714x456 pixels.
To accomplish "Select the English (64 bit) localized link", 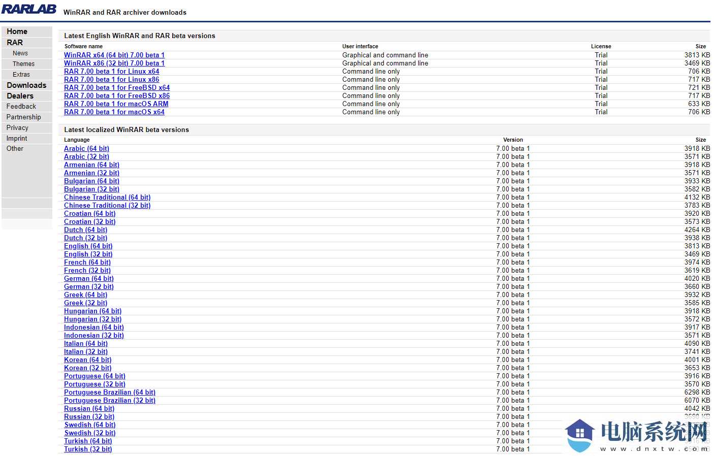I will pos(88,246).
